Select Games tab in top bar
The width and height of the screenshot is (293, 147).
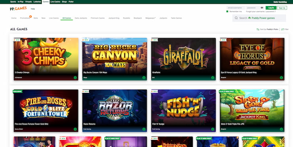click(46, 2)
